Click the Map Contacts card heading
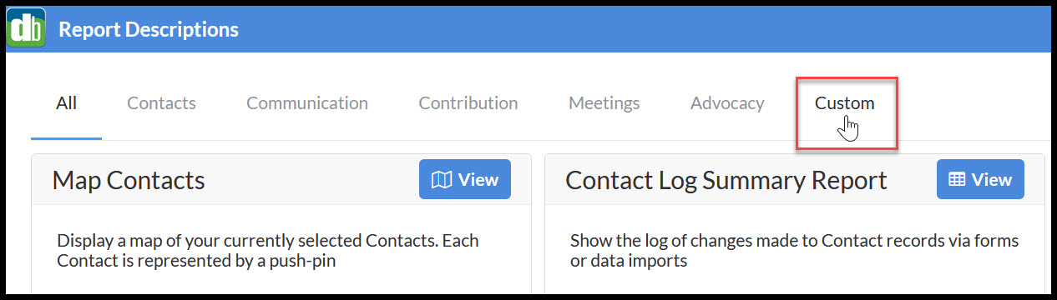1057x300 pixels. click(129, 180)
